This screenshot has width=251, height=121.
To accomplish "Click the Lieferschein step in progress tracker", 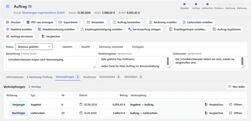I will pyautogui.click(x=207, y=6).
